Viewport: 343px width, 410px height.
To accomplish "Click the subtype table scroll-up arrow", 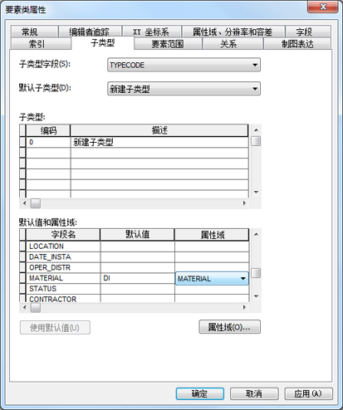I will click(x=256, y=129).
